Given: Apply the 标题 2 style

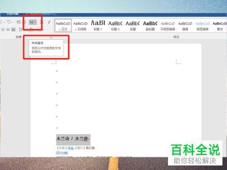Looking at the screenshot, I should [x=115, y=25].
